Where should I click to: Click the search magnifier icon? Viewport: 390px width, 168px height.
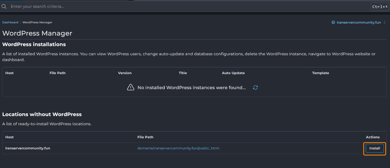point(4,6)
